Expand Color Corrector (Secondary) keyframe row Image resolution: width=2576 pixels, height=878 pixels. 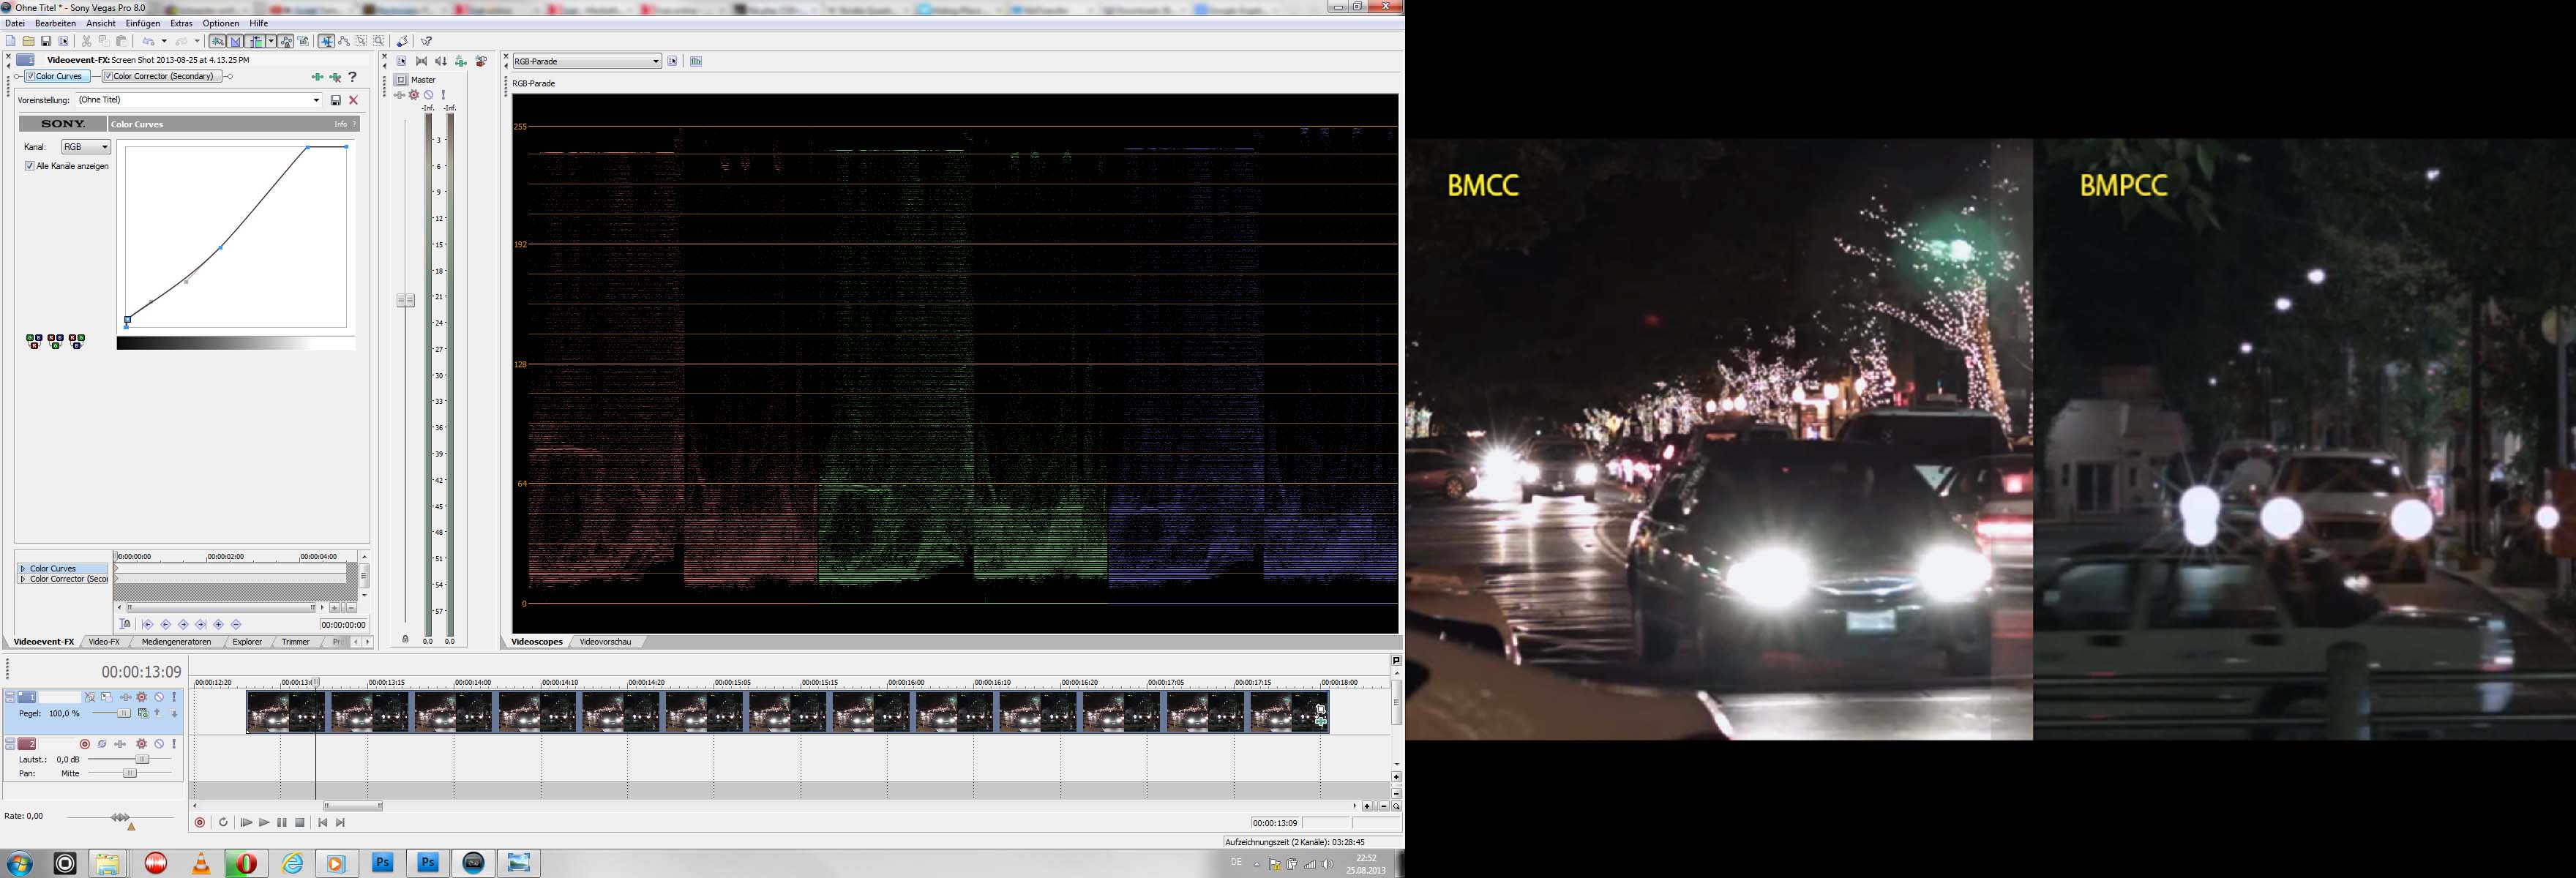click(x=23, y=579)
